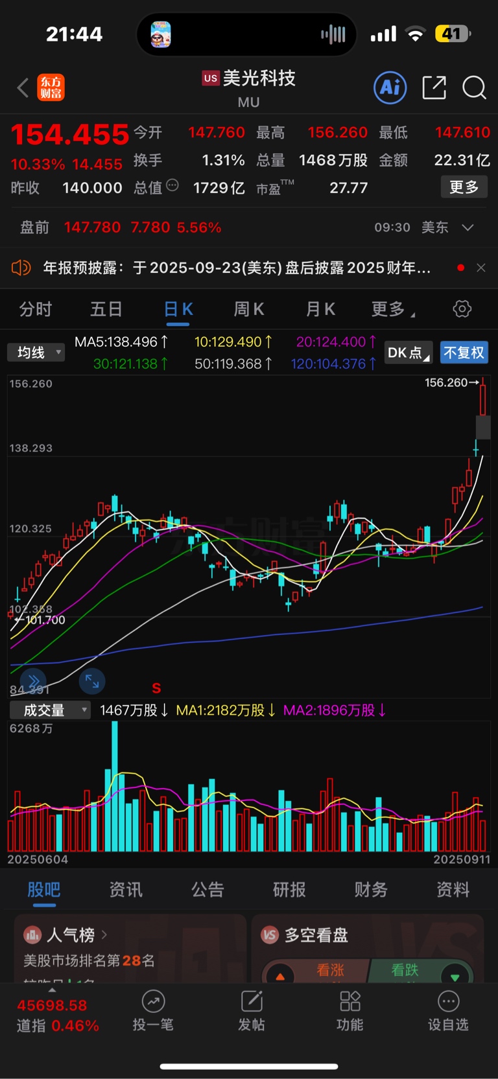498x1079 pixels.
Task: Tap the 看涨 bullish up arrow
Action: pyautogui.click(x=280, y=976)
